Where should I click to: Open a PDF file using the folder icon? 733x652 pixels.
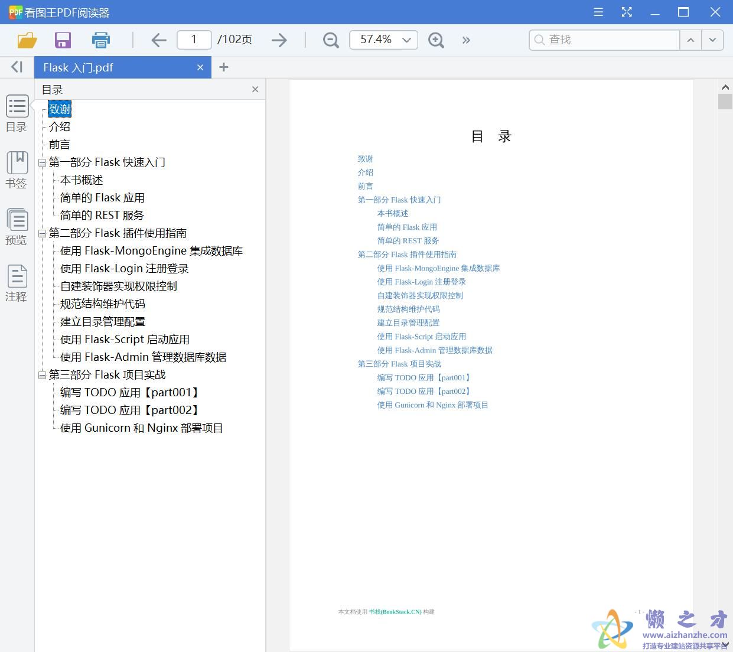coord(26,40)
